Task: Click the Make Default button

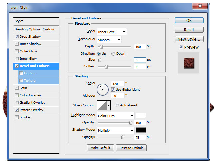Action: click(x=100, y=148)
